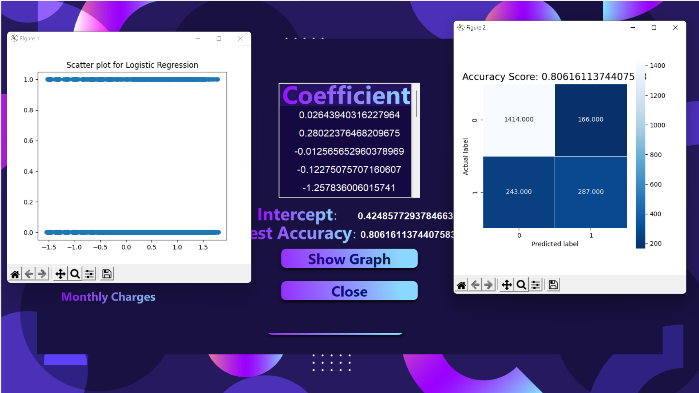Select the configure subplots icon in Figure 1

[x=91, y=274]
